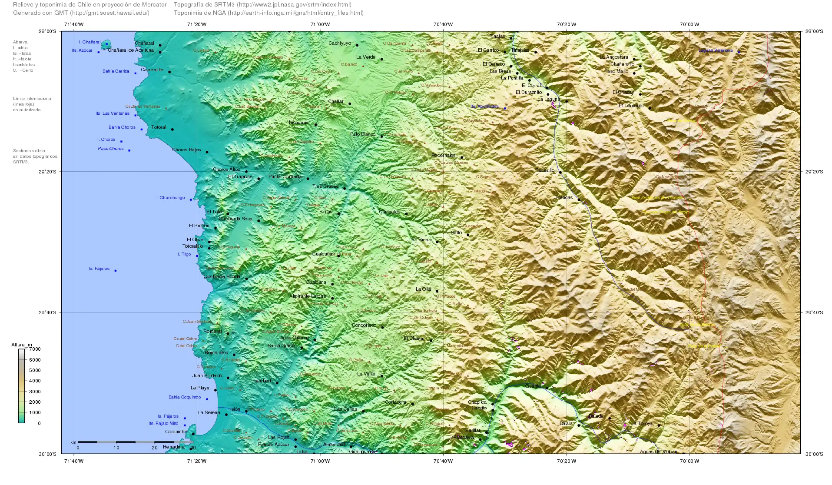Select the La Serena town marker
Screen dimensions: 832x485
pos(226,415)
